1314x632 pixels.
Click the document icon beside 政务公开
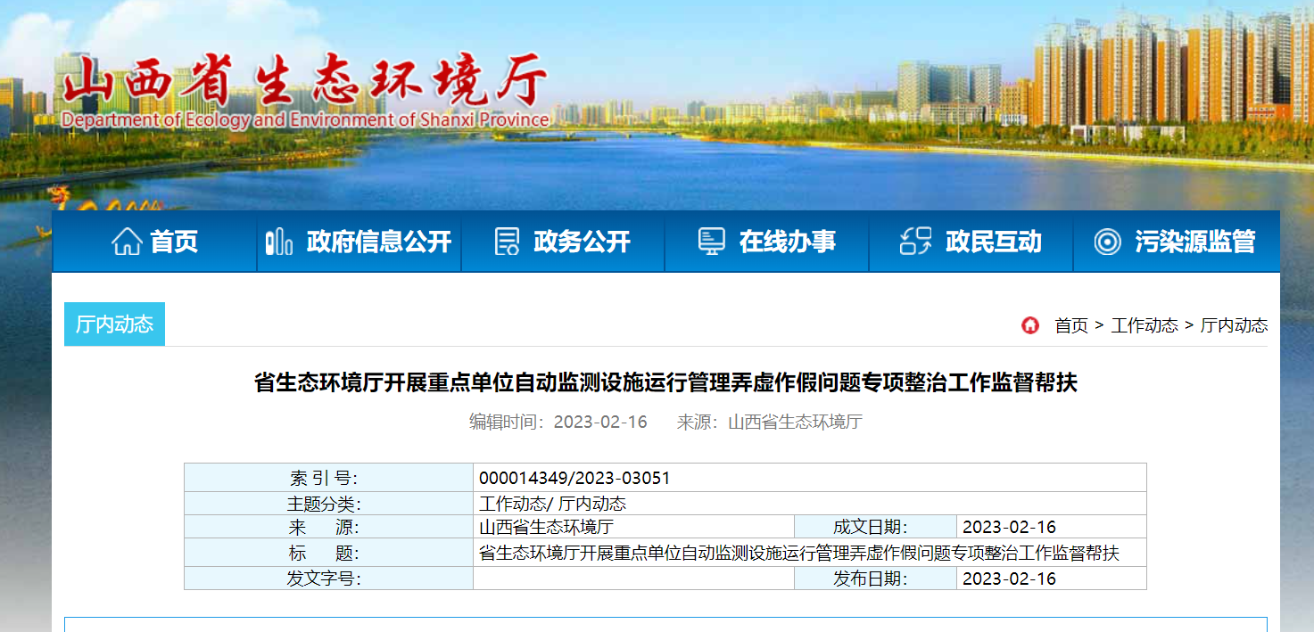(x=507, y=242)
